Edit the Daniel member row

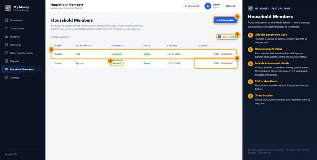pos(216,54)
